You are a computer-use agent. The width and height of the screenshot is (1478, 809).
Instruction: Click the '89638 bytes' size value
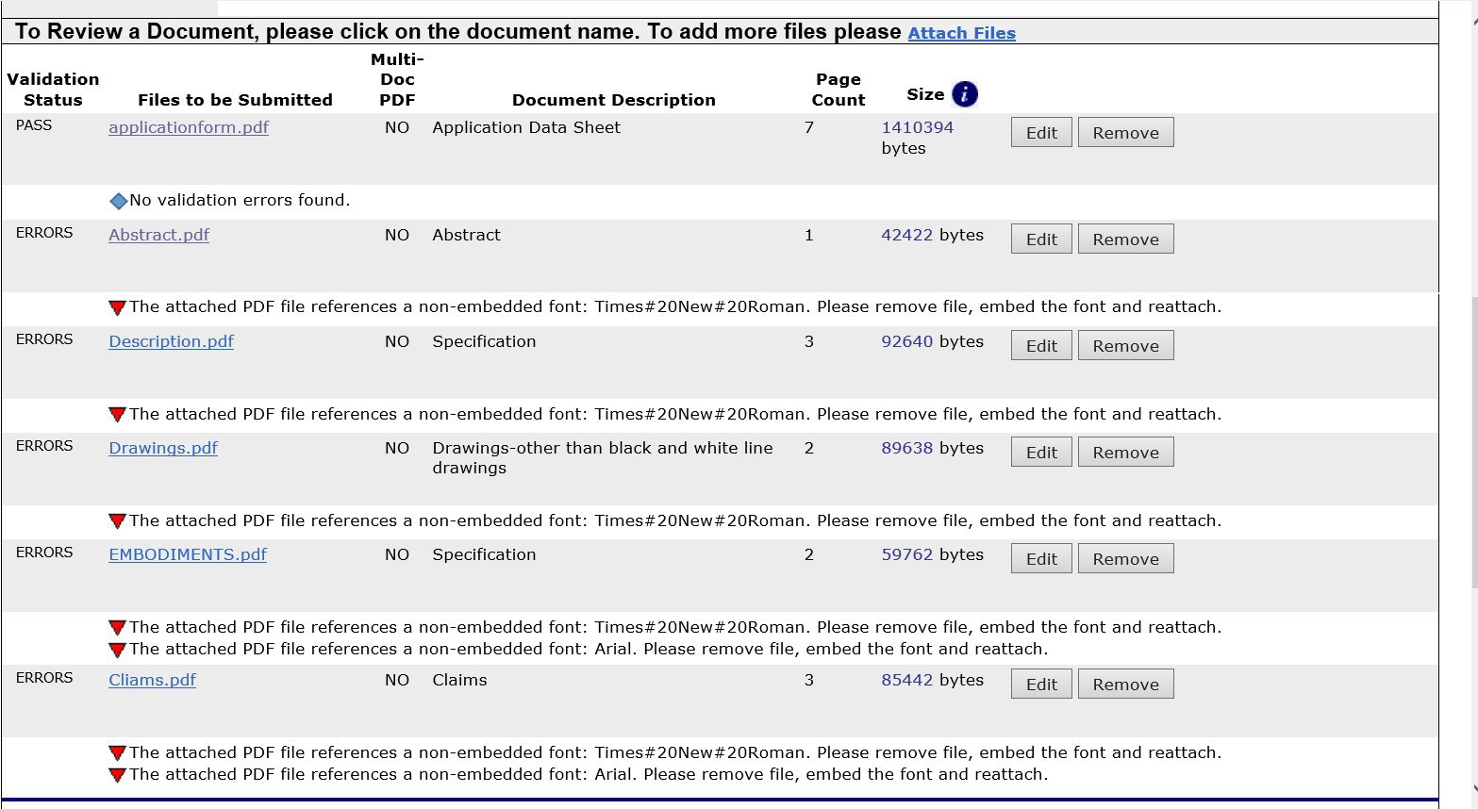pos(932,448)
